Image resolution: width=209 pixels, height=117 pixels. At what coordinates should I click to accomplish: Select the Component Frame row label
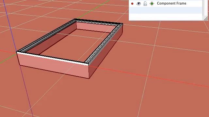pos(171,3)
